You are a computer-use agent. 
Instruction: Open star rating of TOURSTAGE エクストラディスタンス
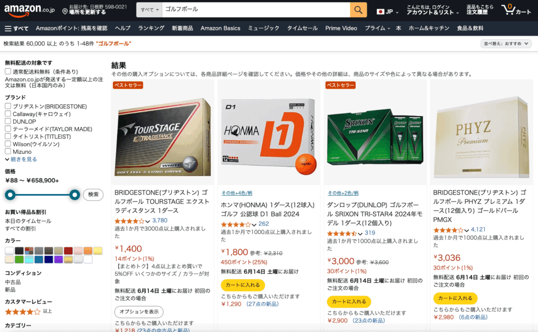[x=132, y=221]
